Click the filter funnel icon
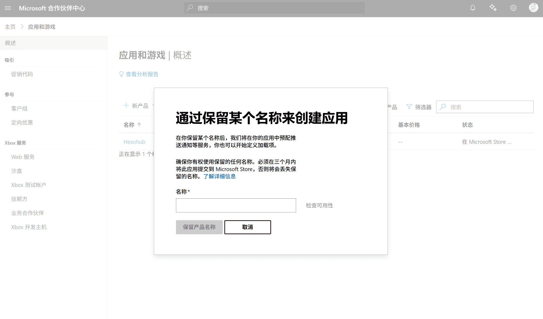Viewport: 543px width, 319px height. pos(409,107)
